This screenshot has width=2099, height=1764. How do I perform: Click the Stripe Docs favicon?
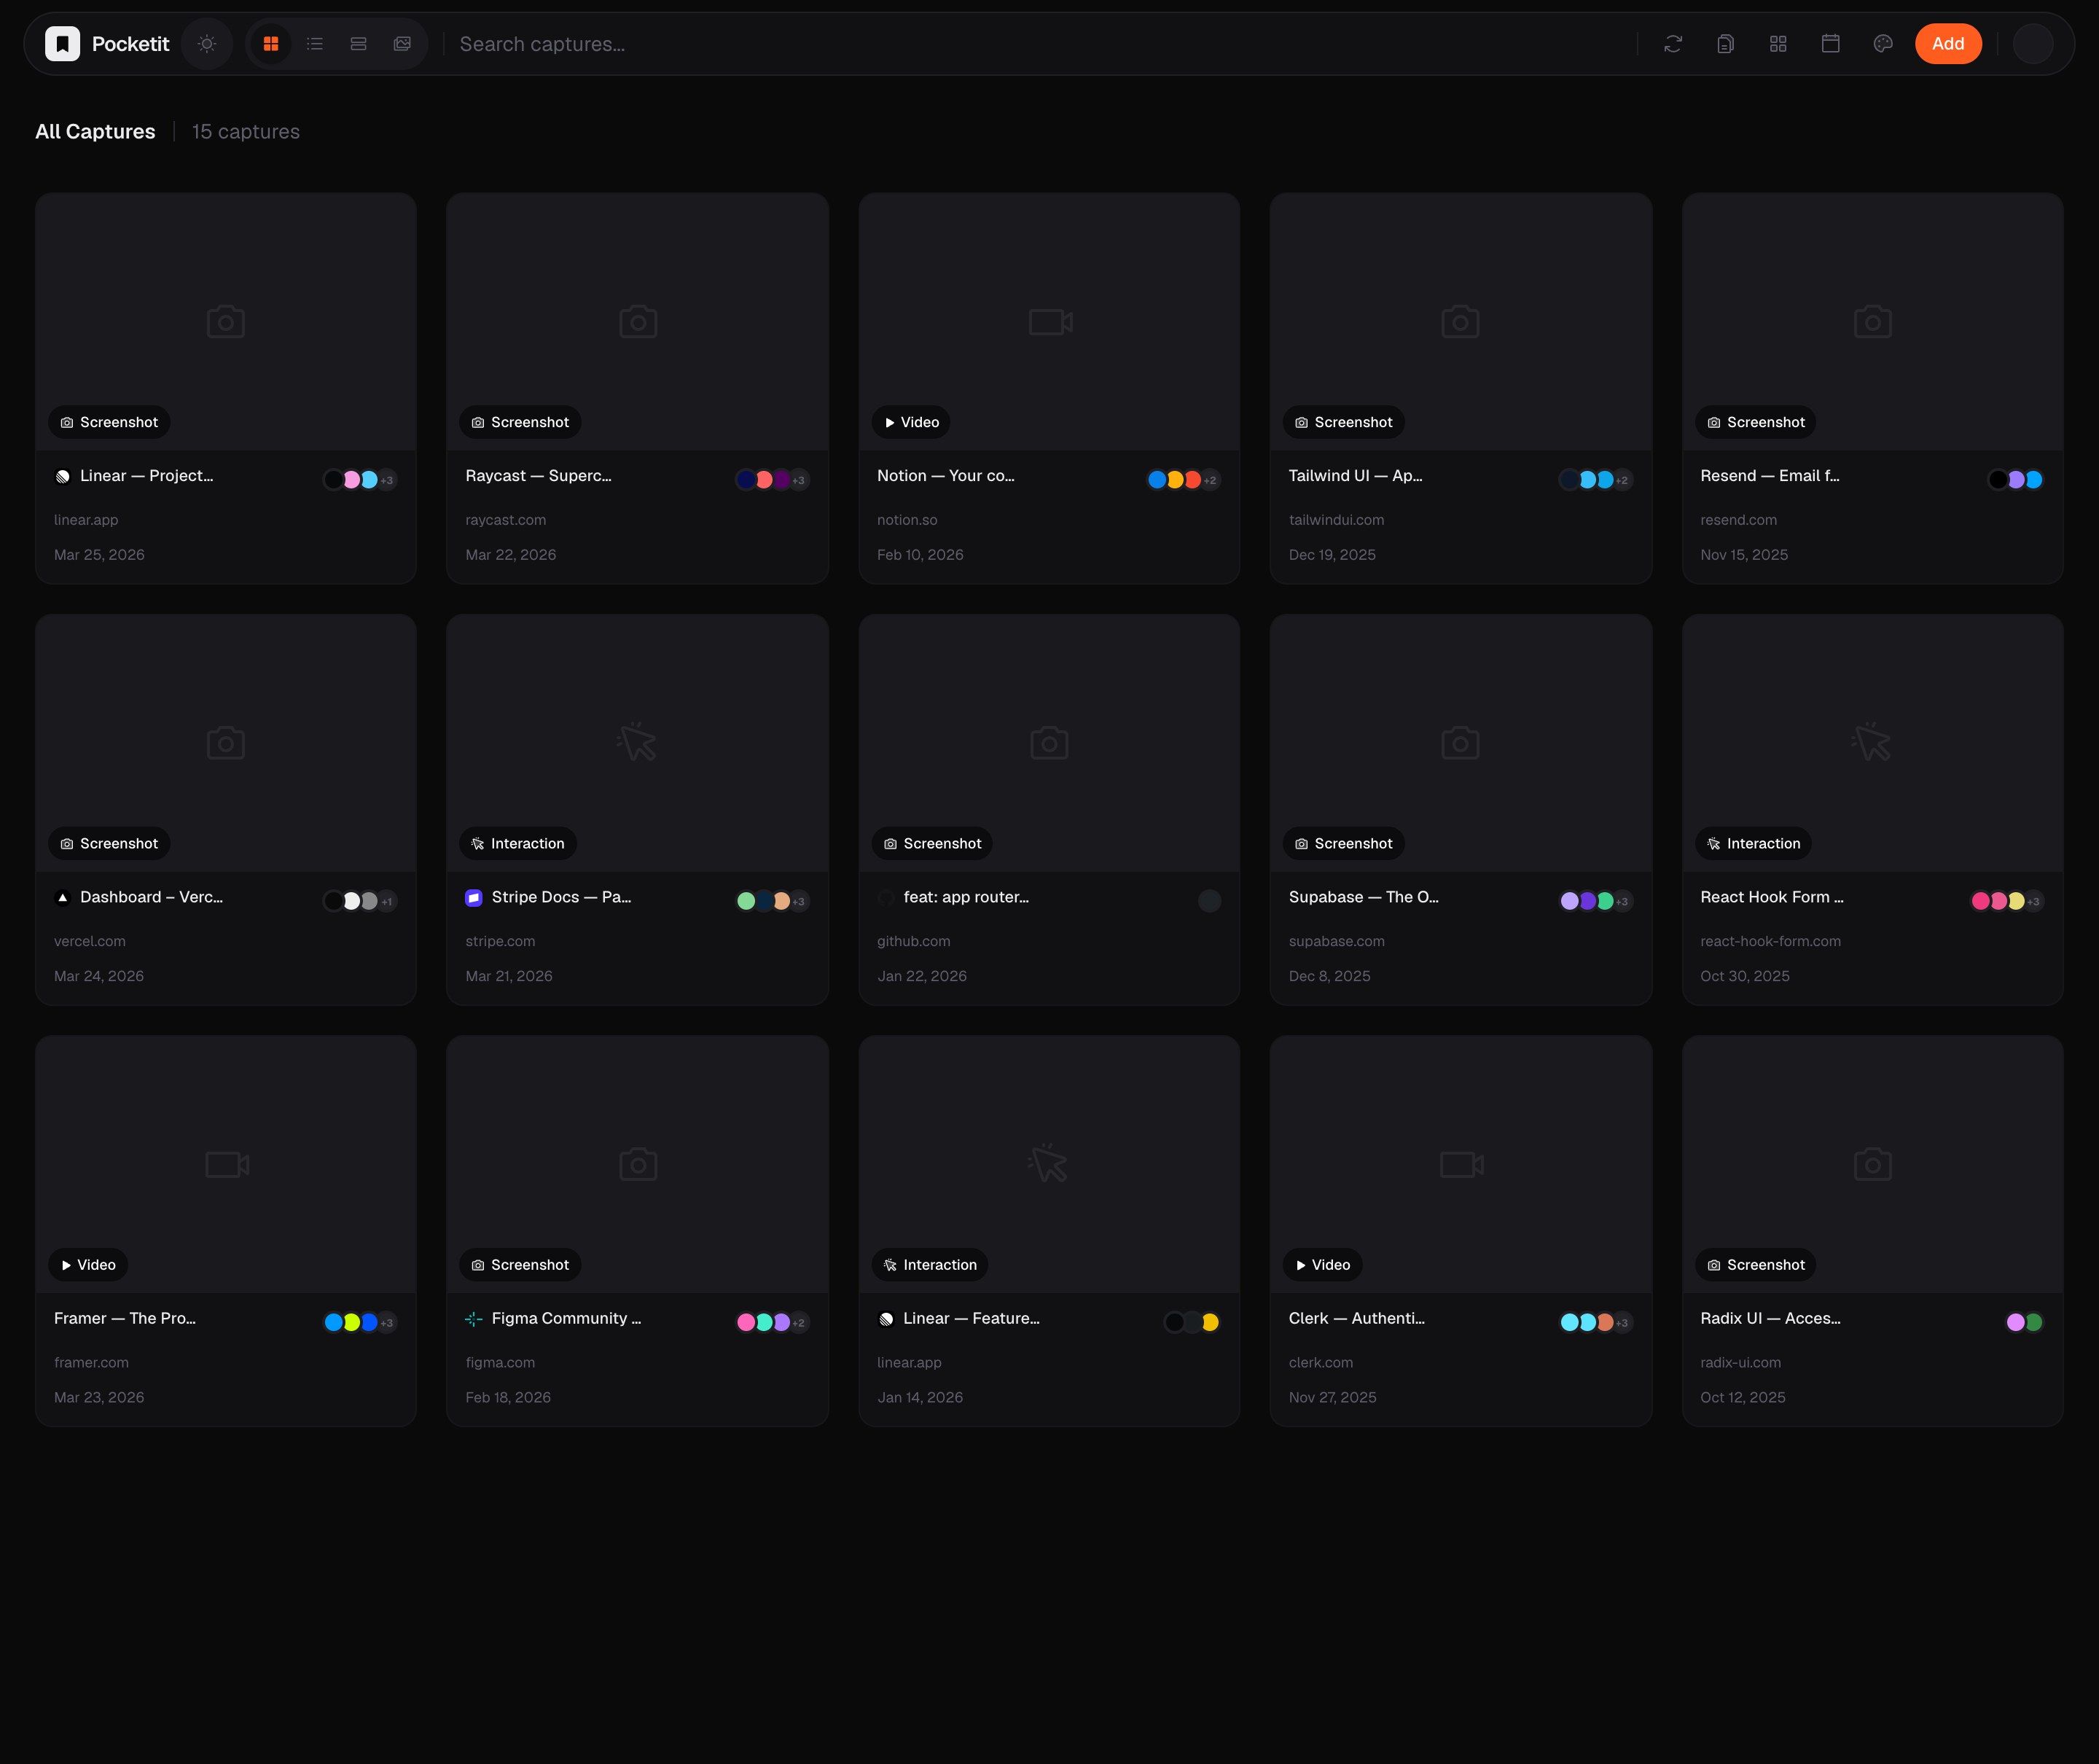[474, 897]
